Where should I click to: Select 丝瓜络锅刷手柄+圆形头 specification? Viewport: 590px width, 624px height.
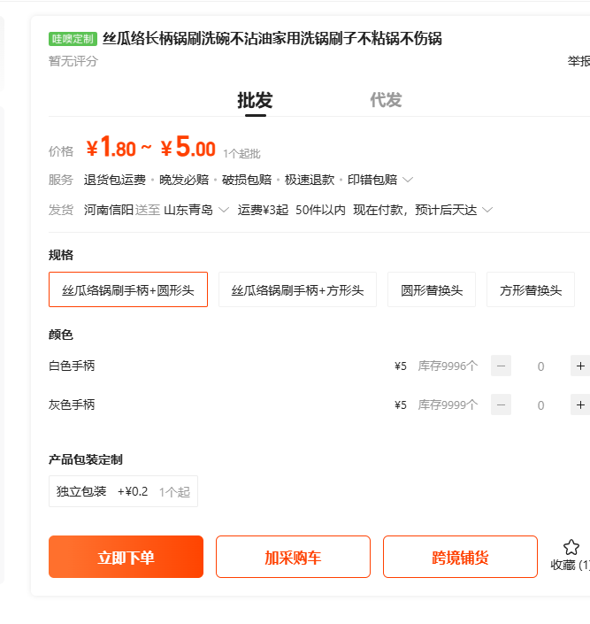click(128, 289)
